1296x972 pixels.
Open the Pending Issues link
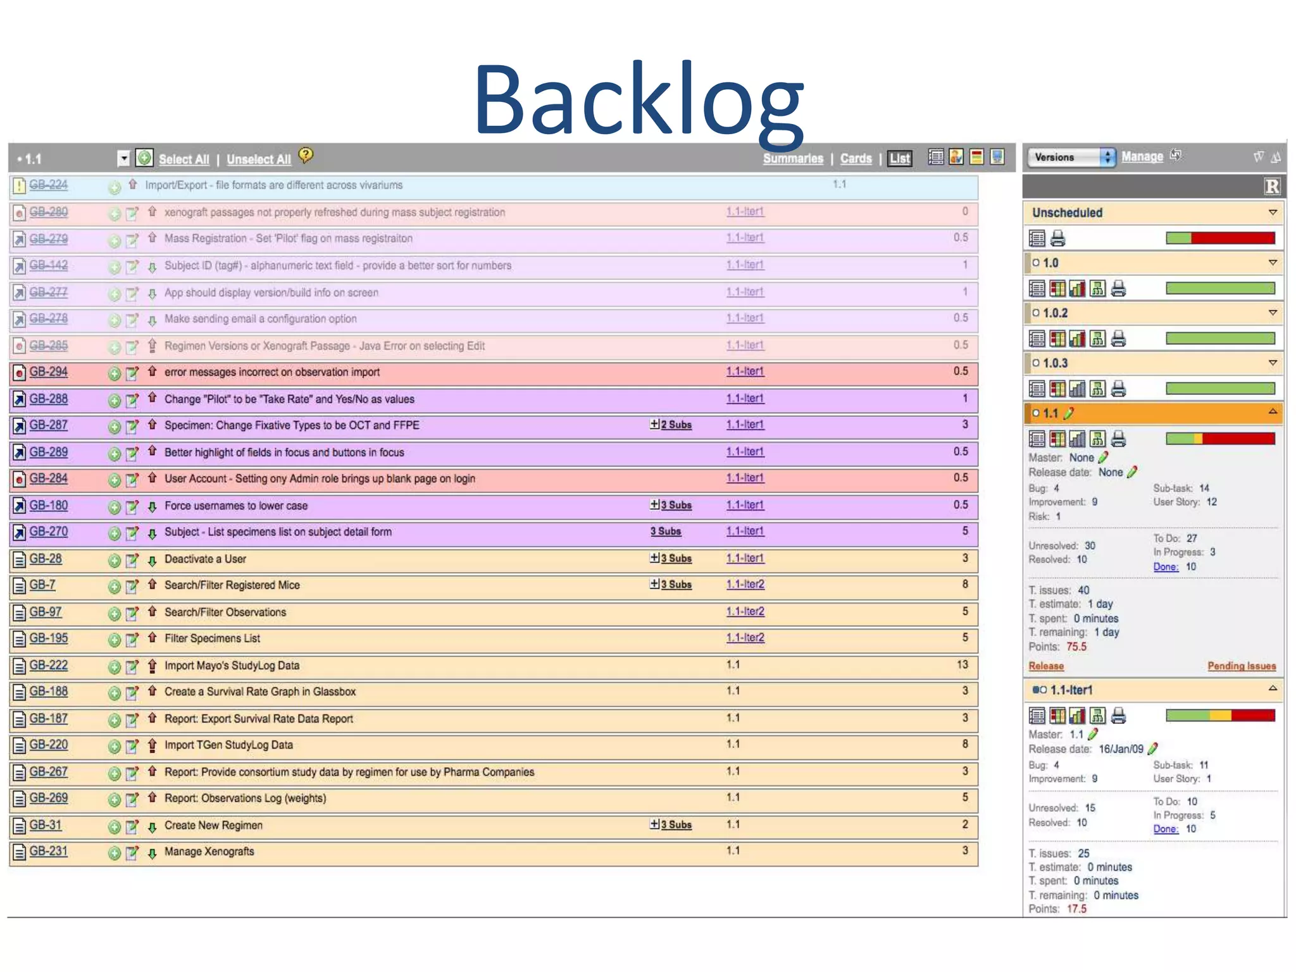point(1242,666)
